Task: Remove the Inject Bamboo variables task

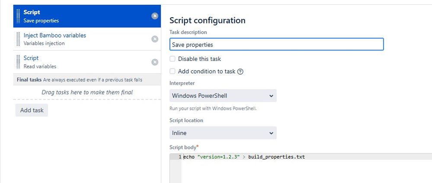Action: pos(155,39)
